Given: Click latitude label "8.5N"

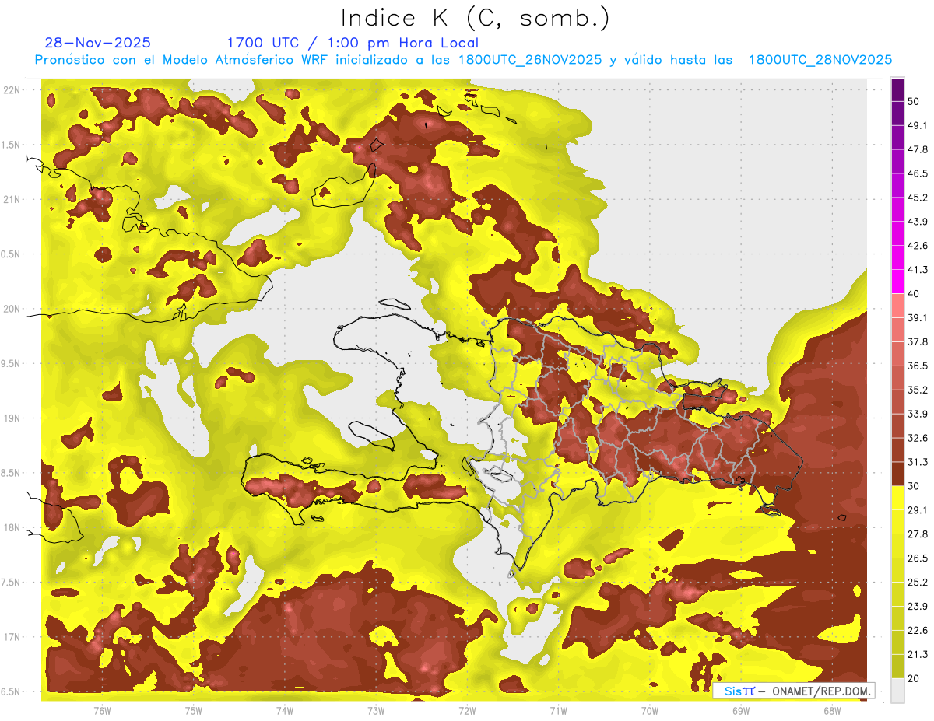Looking at the screenshot, I should tap(12, 473).
